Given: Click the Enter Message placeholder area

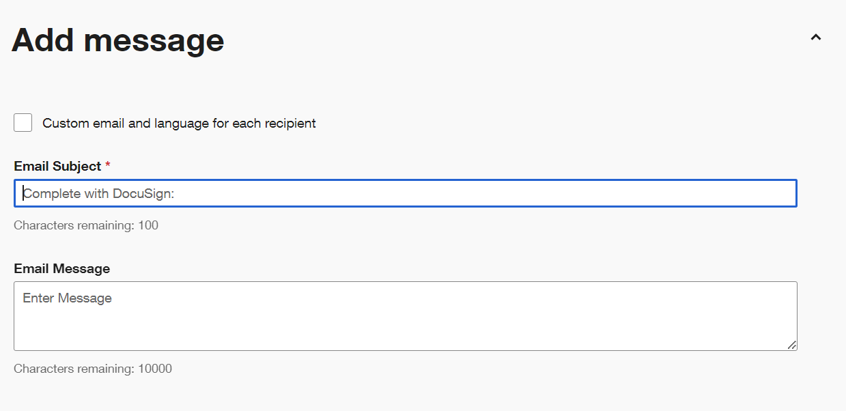Looking at the screenshot, I should click(x=68, y=298).
